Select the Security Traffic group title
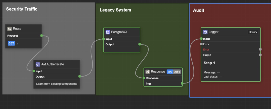 click(x=22, y=9)
